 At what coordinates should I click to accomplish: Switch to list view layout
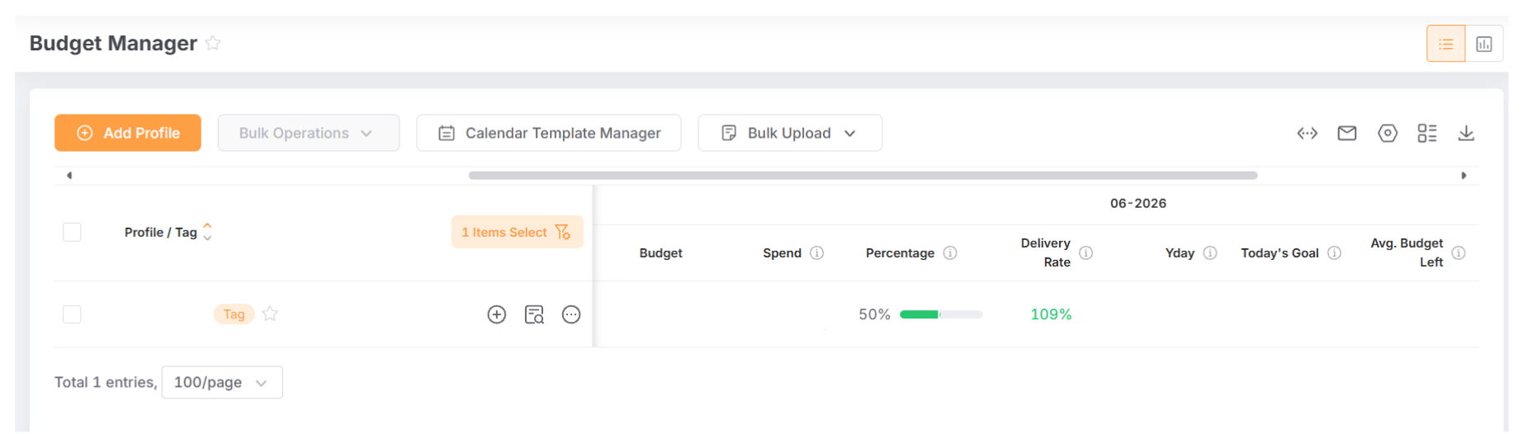click(1446, 44)
